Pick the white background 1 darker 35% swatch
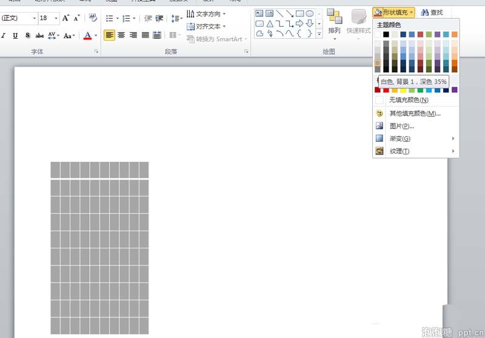Screen dimensions: 485x338 point(378,63)
